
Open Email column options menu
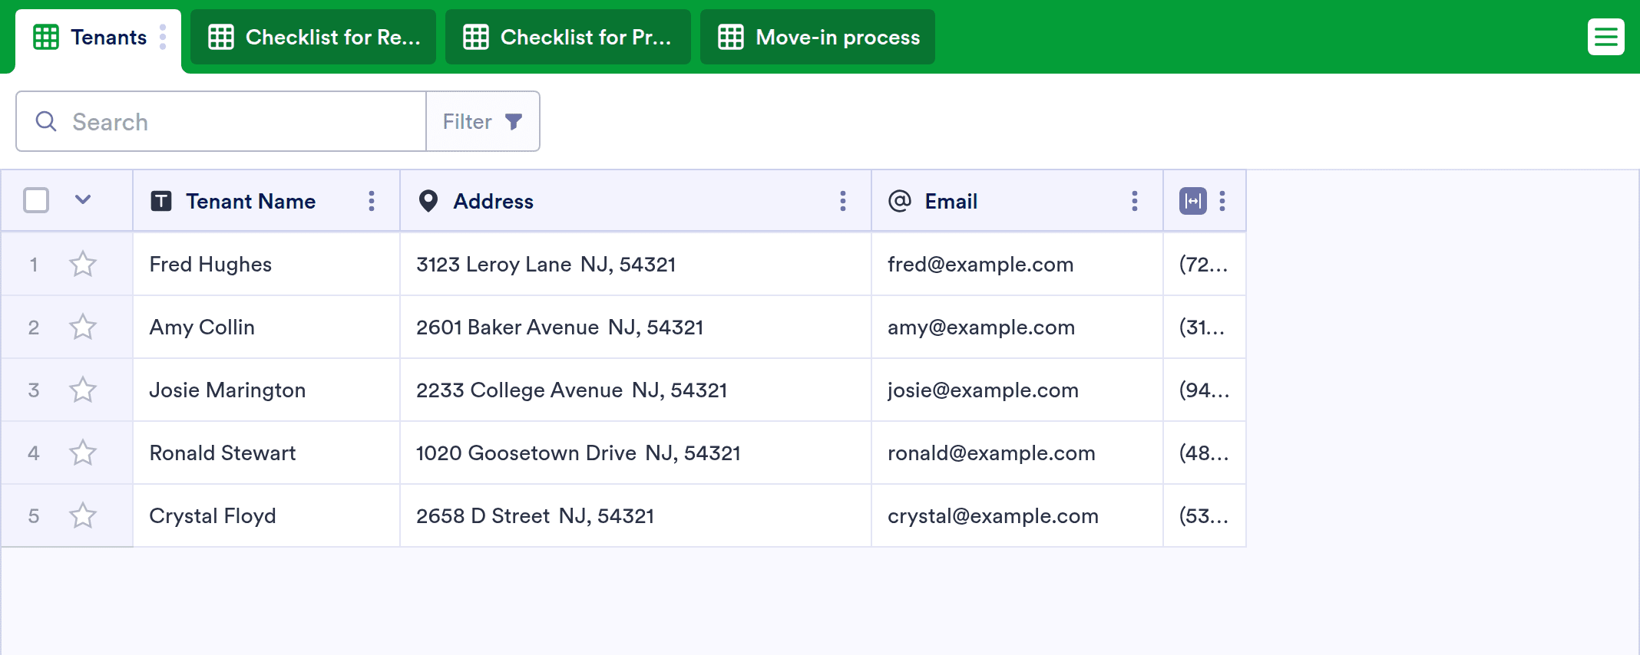click(x=1135, y=201)
